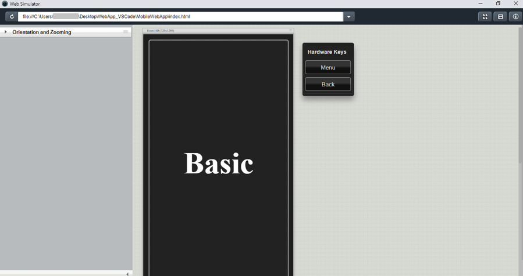Click the Web Simulator app icon
Screen dimensions: 523x276
5,3
